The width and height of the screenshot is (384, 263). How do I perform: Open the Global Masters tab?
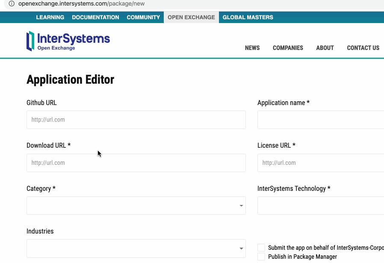248,18
